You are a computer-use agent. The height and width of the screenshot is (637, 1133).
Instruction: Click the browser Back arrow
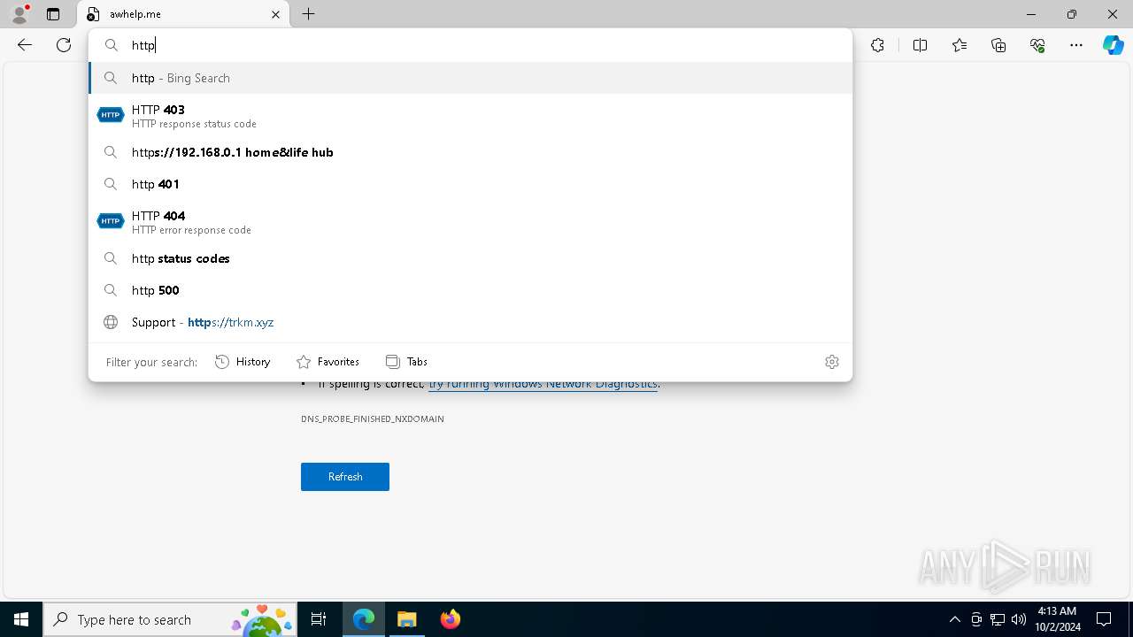click(x=25, y=45)
